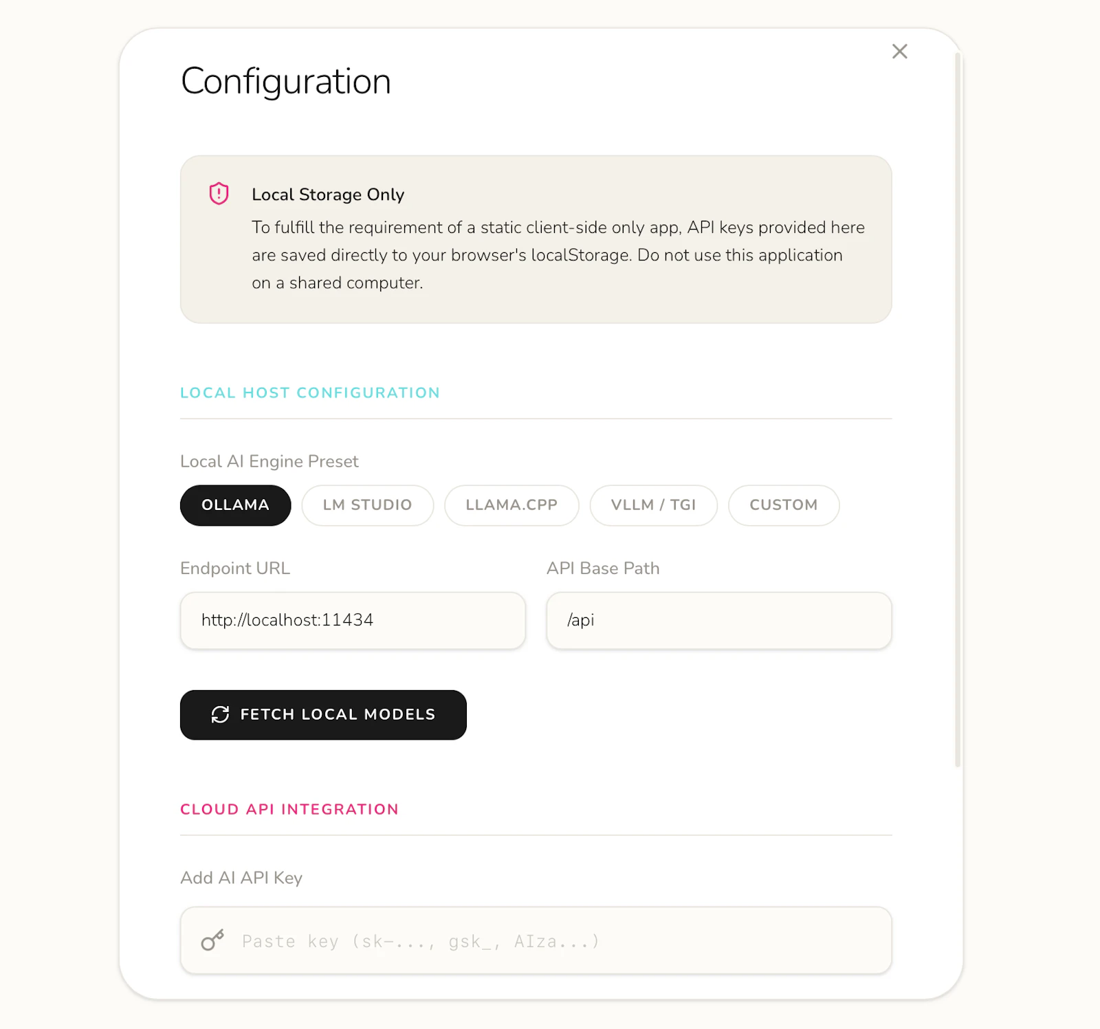Image resolution: width=1100 pixels, height=1029 pixels.
Task: Close the Configuration dialog with the X
Action: [899, 52]
